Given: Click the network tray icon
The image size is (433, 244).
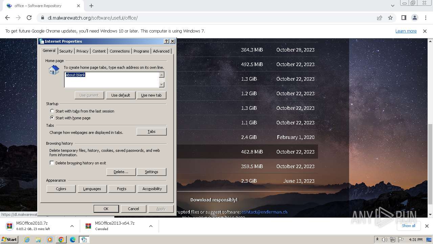Looking at the screenshot, I should tap(393, 240).
